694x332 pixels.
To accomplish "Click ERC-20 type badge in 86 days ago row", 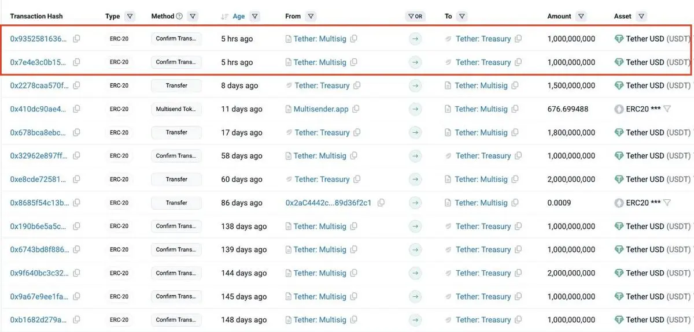I will coord(119,203).
